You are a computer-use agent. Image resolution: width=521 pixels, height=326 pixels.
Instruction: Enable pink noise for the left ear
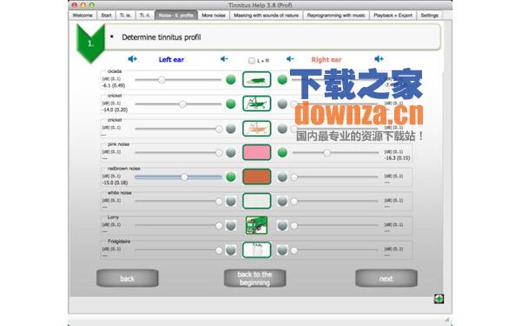[x=231, y=152]
